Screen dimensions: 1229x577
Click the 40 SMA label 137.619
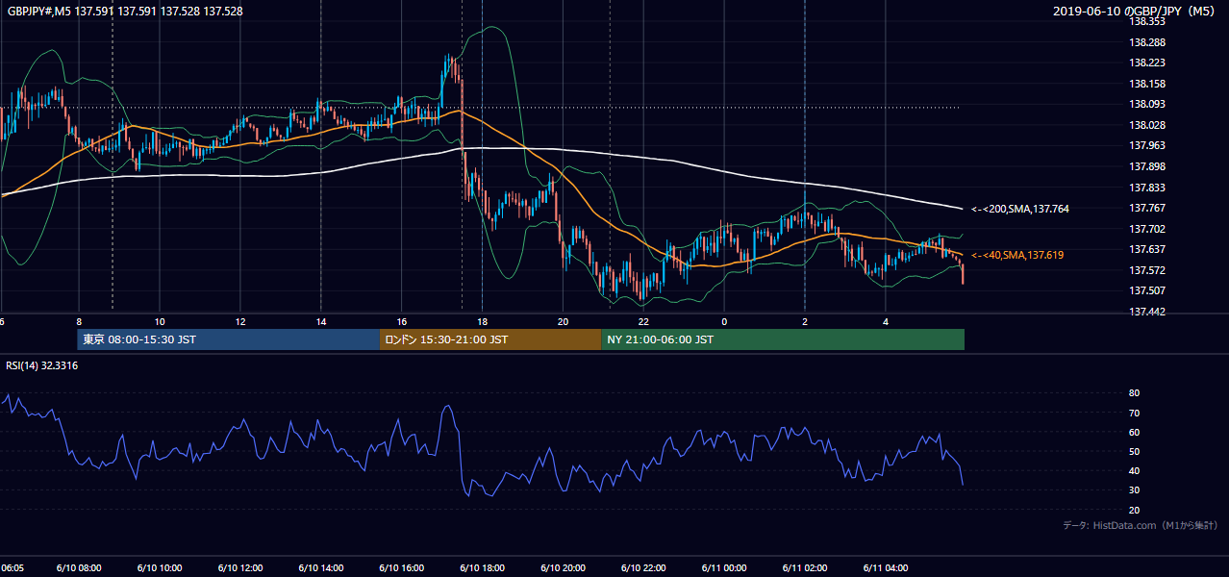pos(1017,255)
